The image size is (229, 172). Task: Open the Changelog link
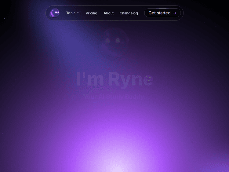pos(129,13)
